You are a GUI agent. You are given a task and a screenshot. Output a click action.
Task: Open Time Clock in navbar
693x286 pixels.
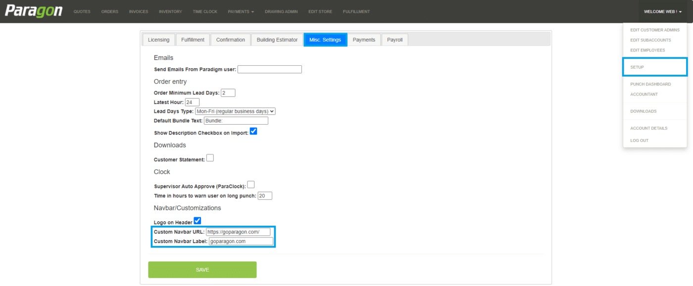click(205, 11)
